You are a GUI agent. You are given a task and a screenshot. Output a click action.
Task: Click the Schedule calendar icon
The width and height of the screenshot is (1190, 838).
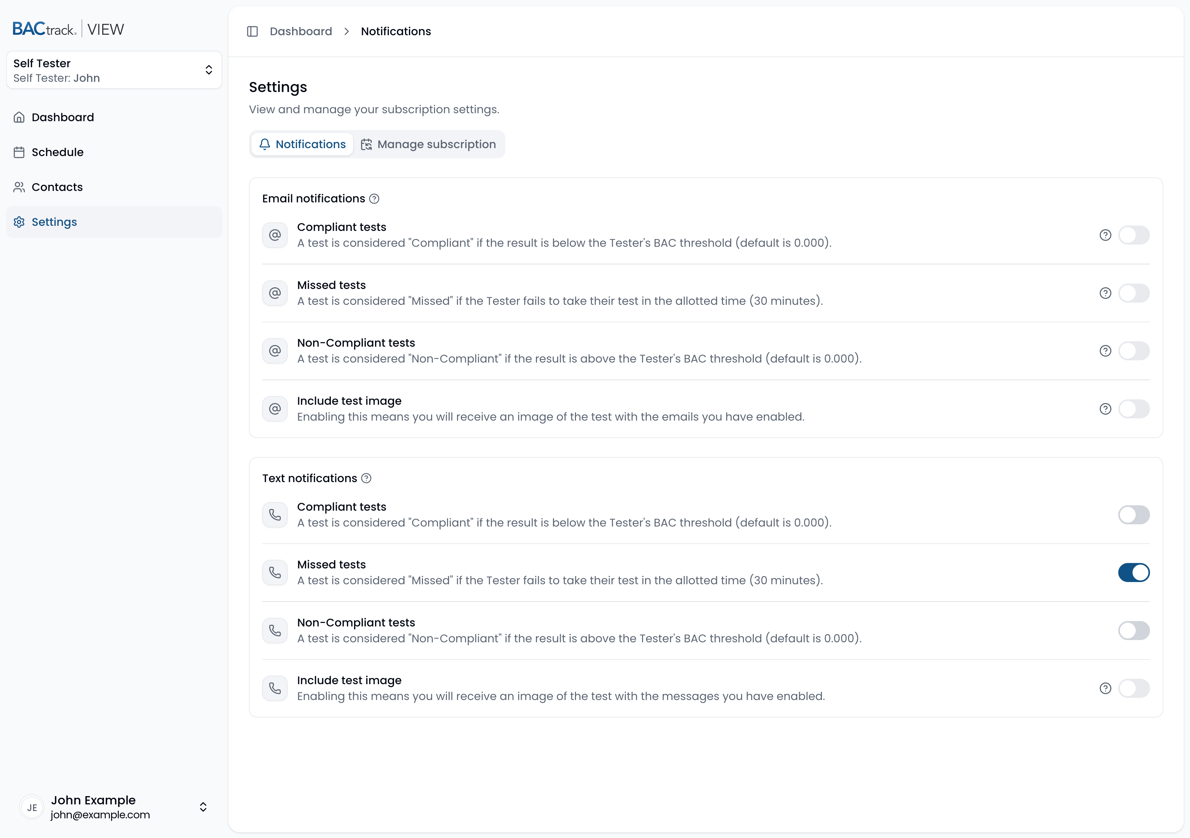pos(19,152)
